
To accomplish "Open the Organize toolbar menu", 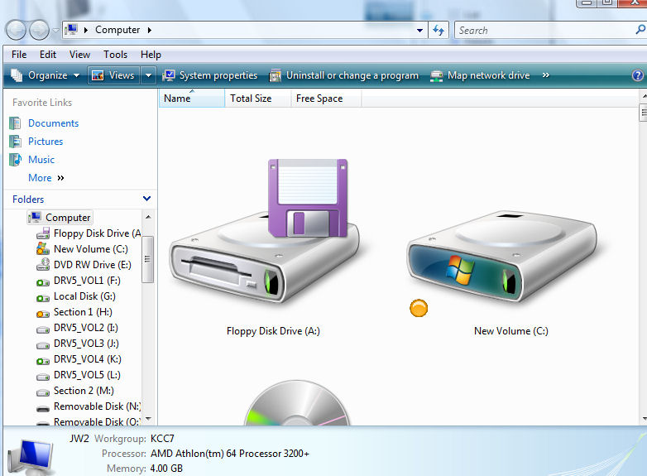I will [46, 75].
